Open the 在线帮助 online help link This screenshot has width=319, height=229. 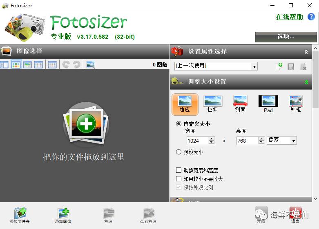point(289,17)
